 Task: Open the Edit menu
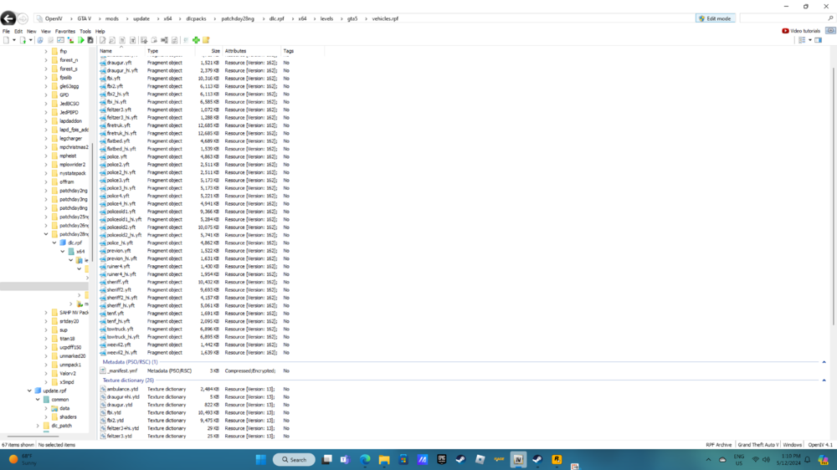click(18, 32)
